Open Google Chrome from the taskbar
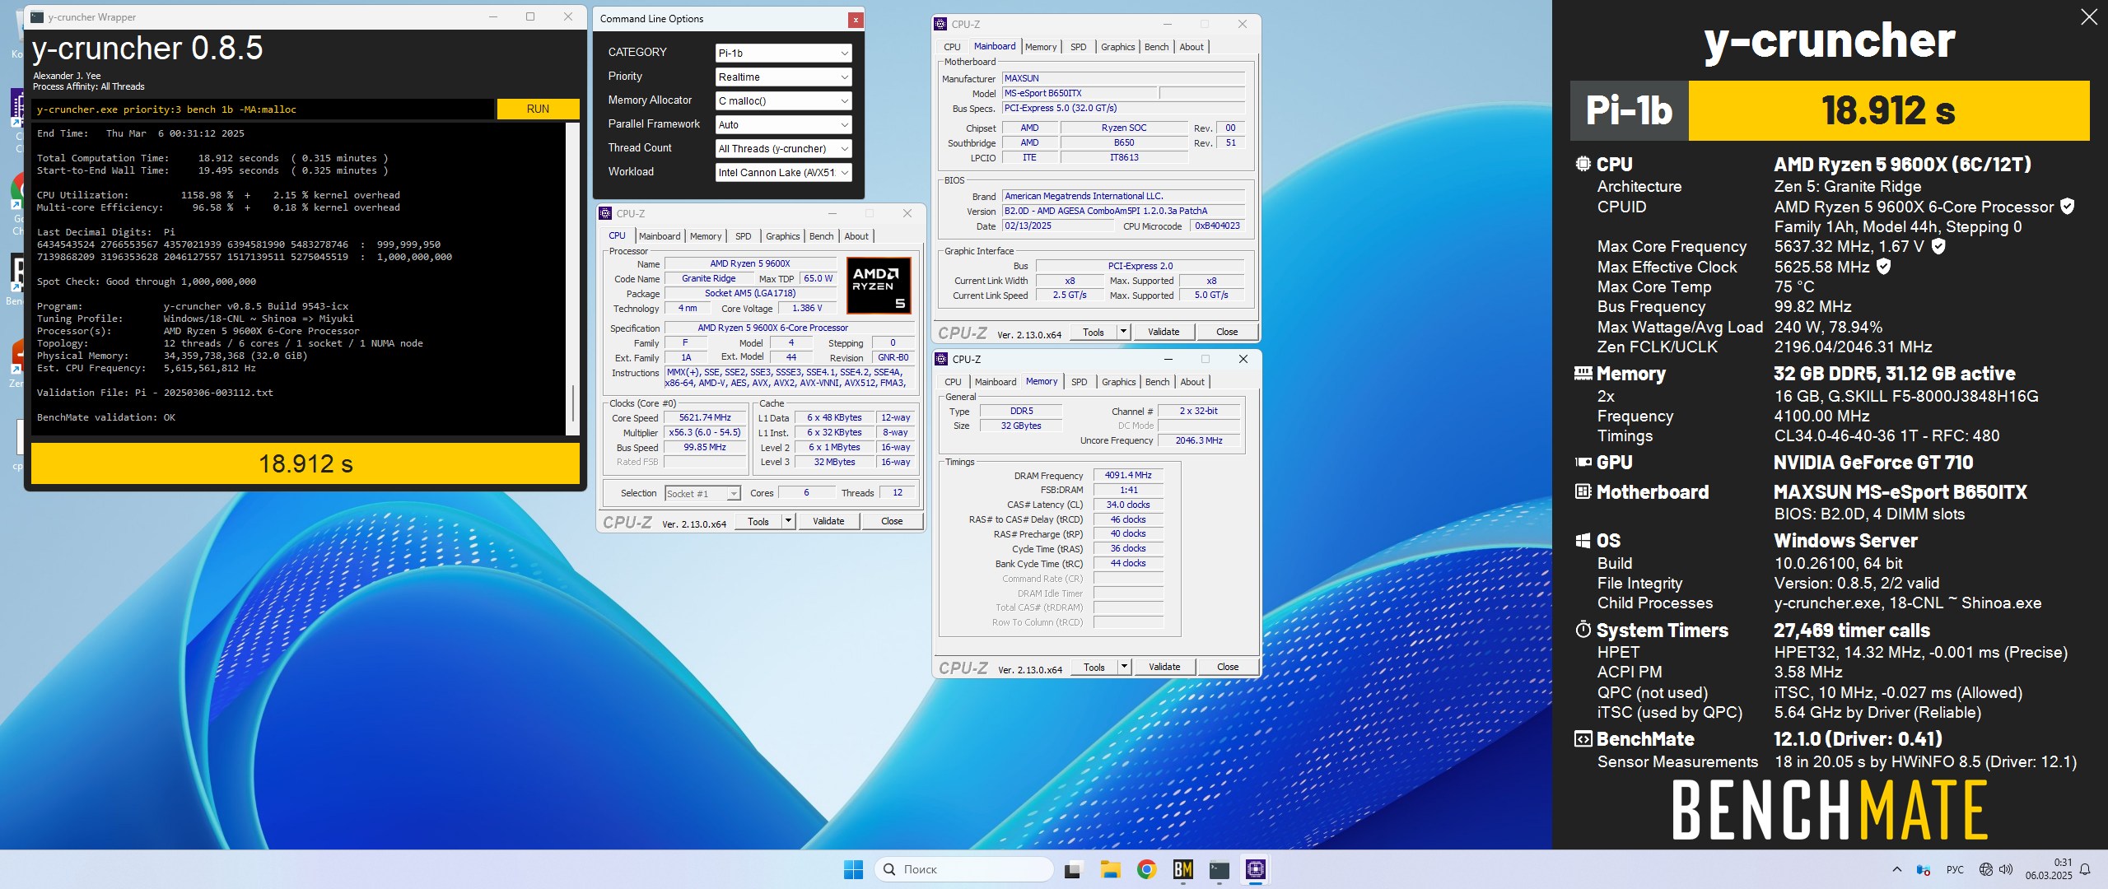The image size is (2108, 889). 1146,869
